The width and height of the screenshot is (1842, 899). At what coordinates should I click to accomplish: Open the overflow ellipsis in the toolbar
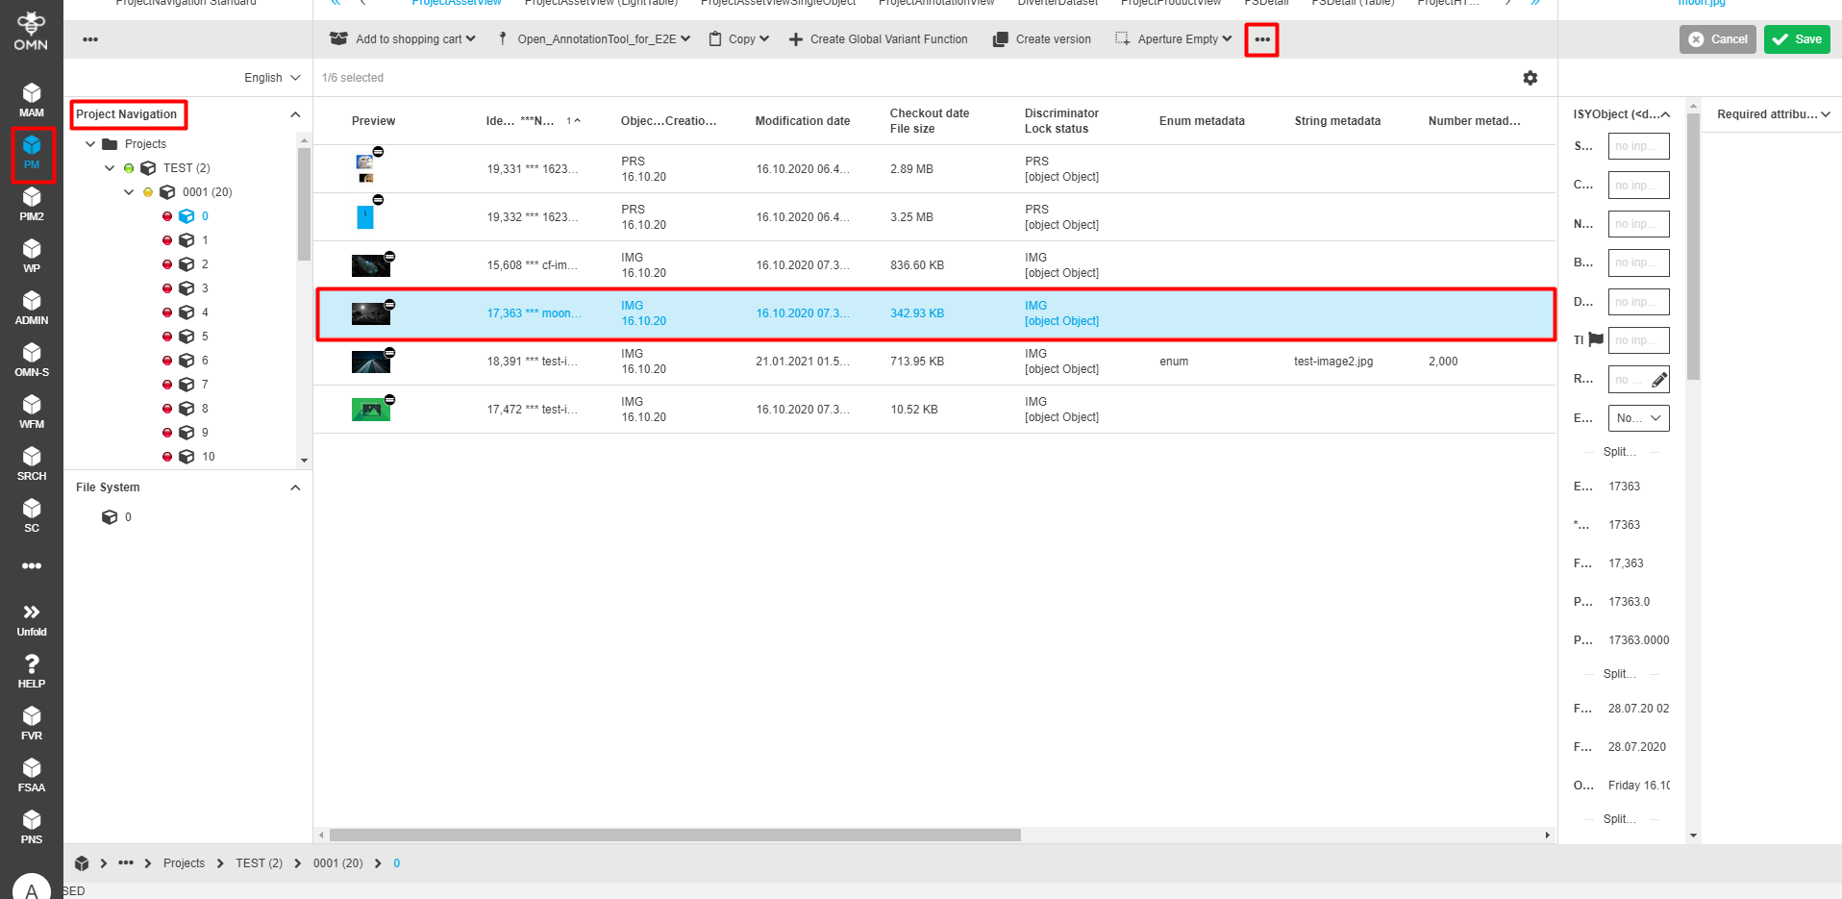click(1261, 39)
